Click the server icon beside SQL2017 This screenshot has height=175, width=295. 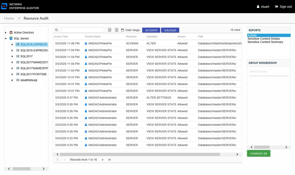(x=18, y=56)
